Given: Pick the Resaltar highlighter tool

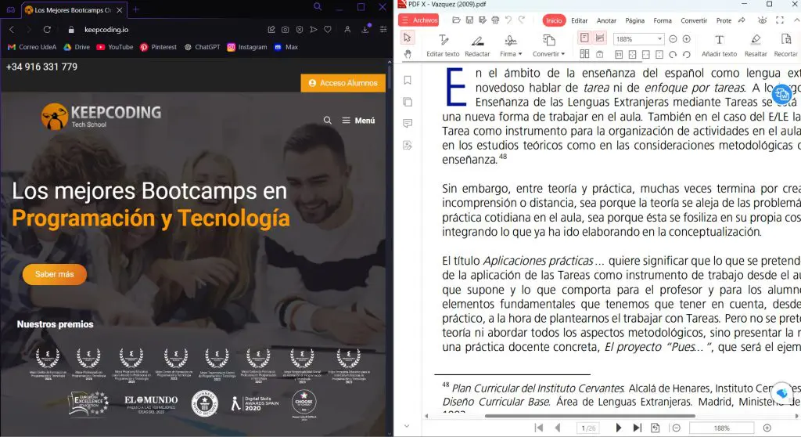Looking at the screenshot, I should (x=756, y=45).
